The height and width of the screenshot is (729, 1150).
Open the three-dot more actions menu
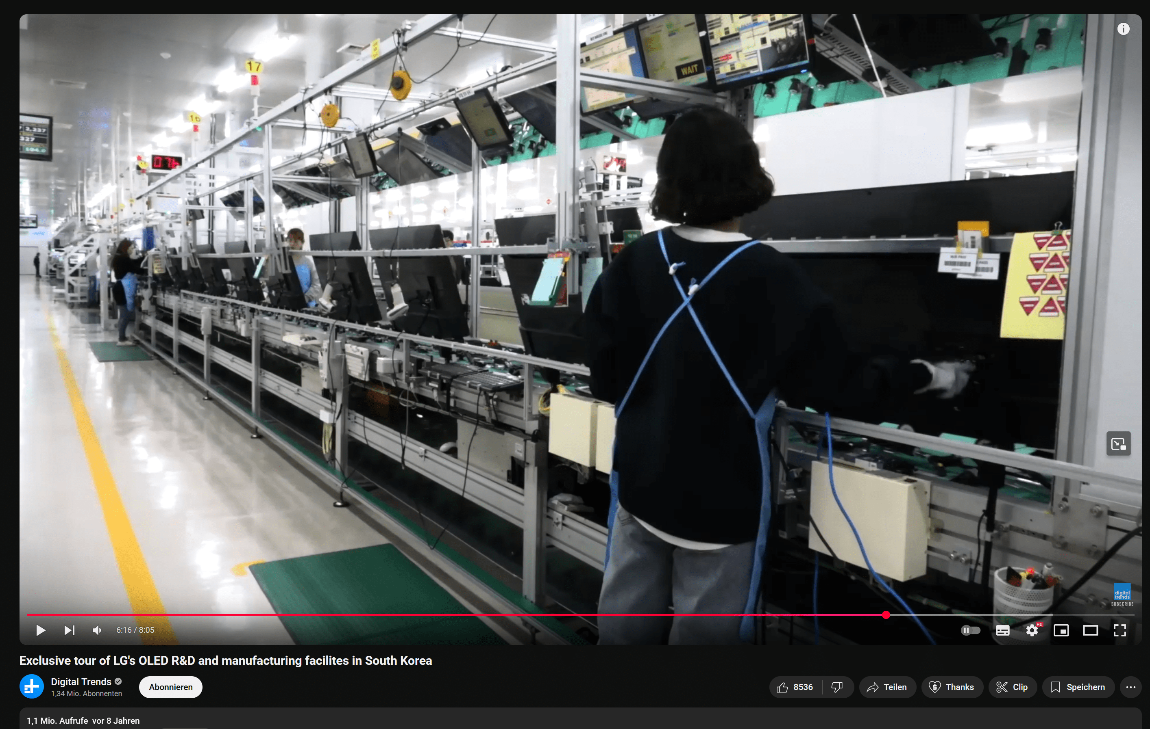[1130, 687]
